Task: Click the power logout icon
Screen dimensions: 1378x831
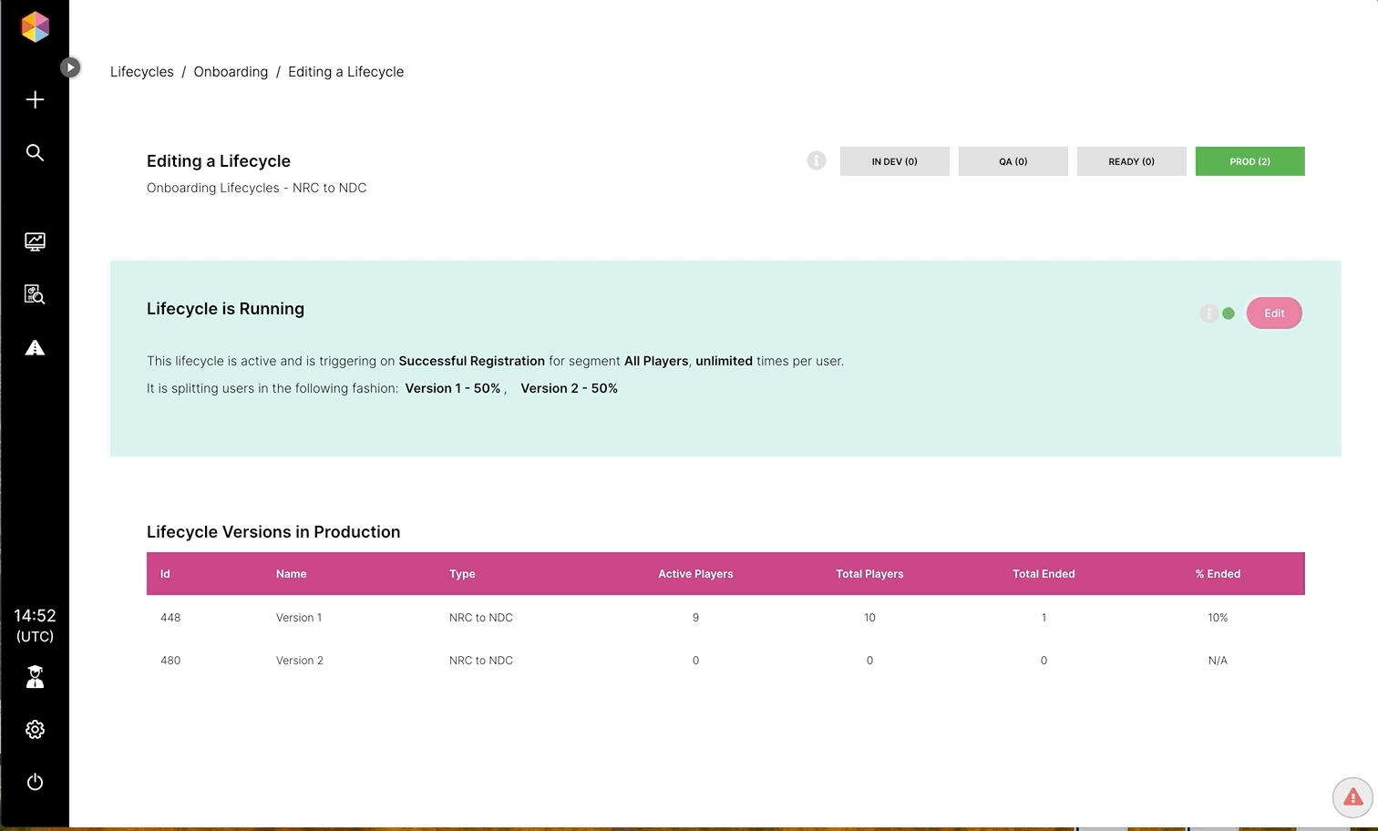Action: [x=35, y=782]
